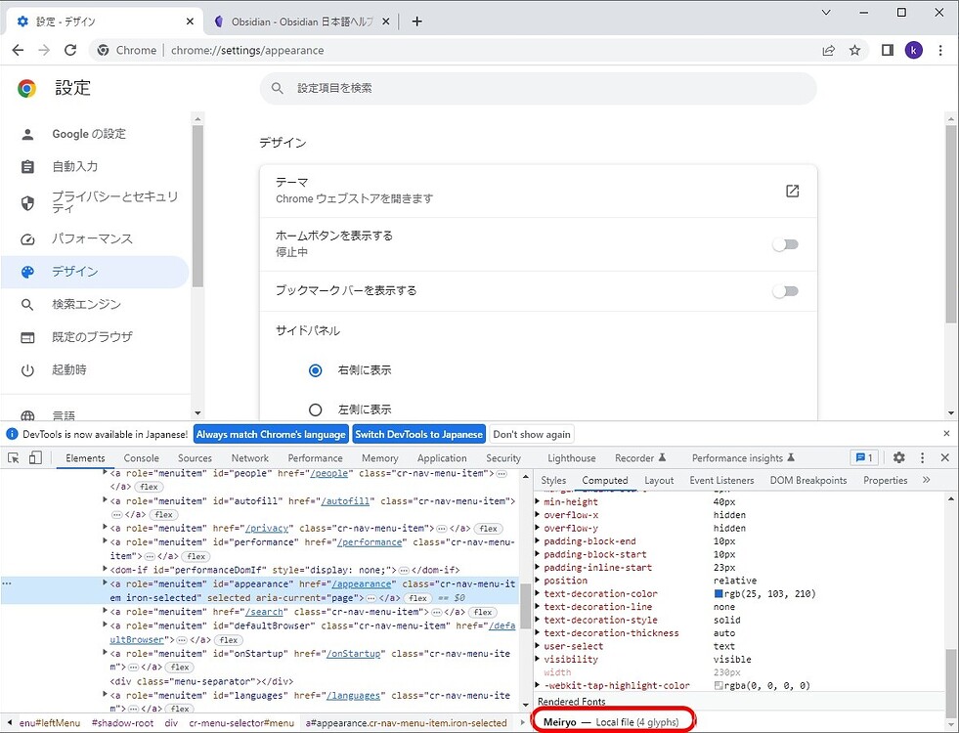Toggle the device emulation mode icon

tap(35, 457)
